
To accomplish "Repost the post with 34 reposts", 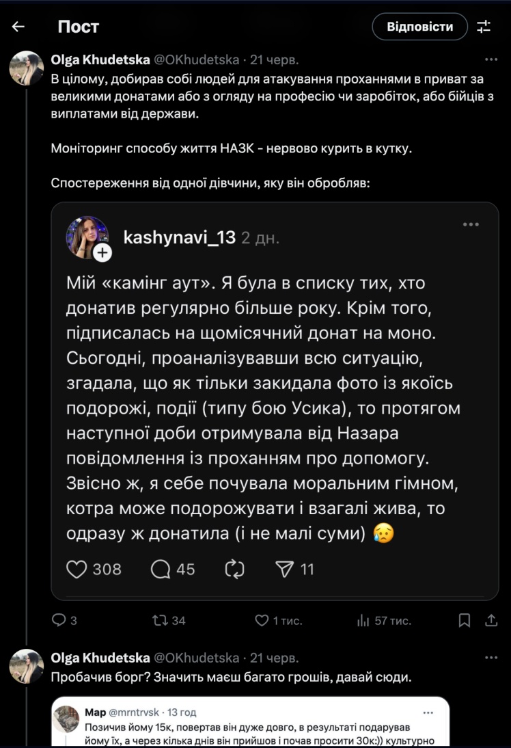I will [x=158, y=620].
